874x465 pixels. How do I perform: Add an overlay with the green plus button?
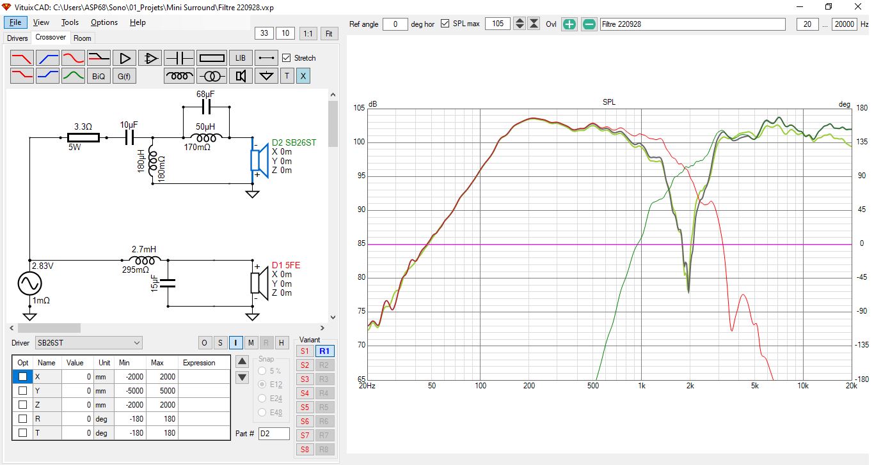pos(569,24)
